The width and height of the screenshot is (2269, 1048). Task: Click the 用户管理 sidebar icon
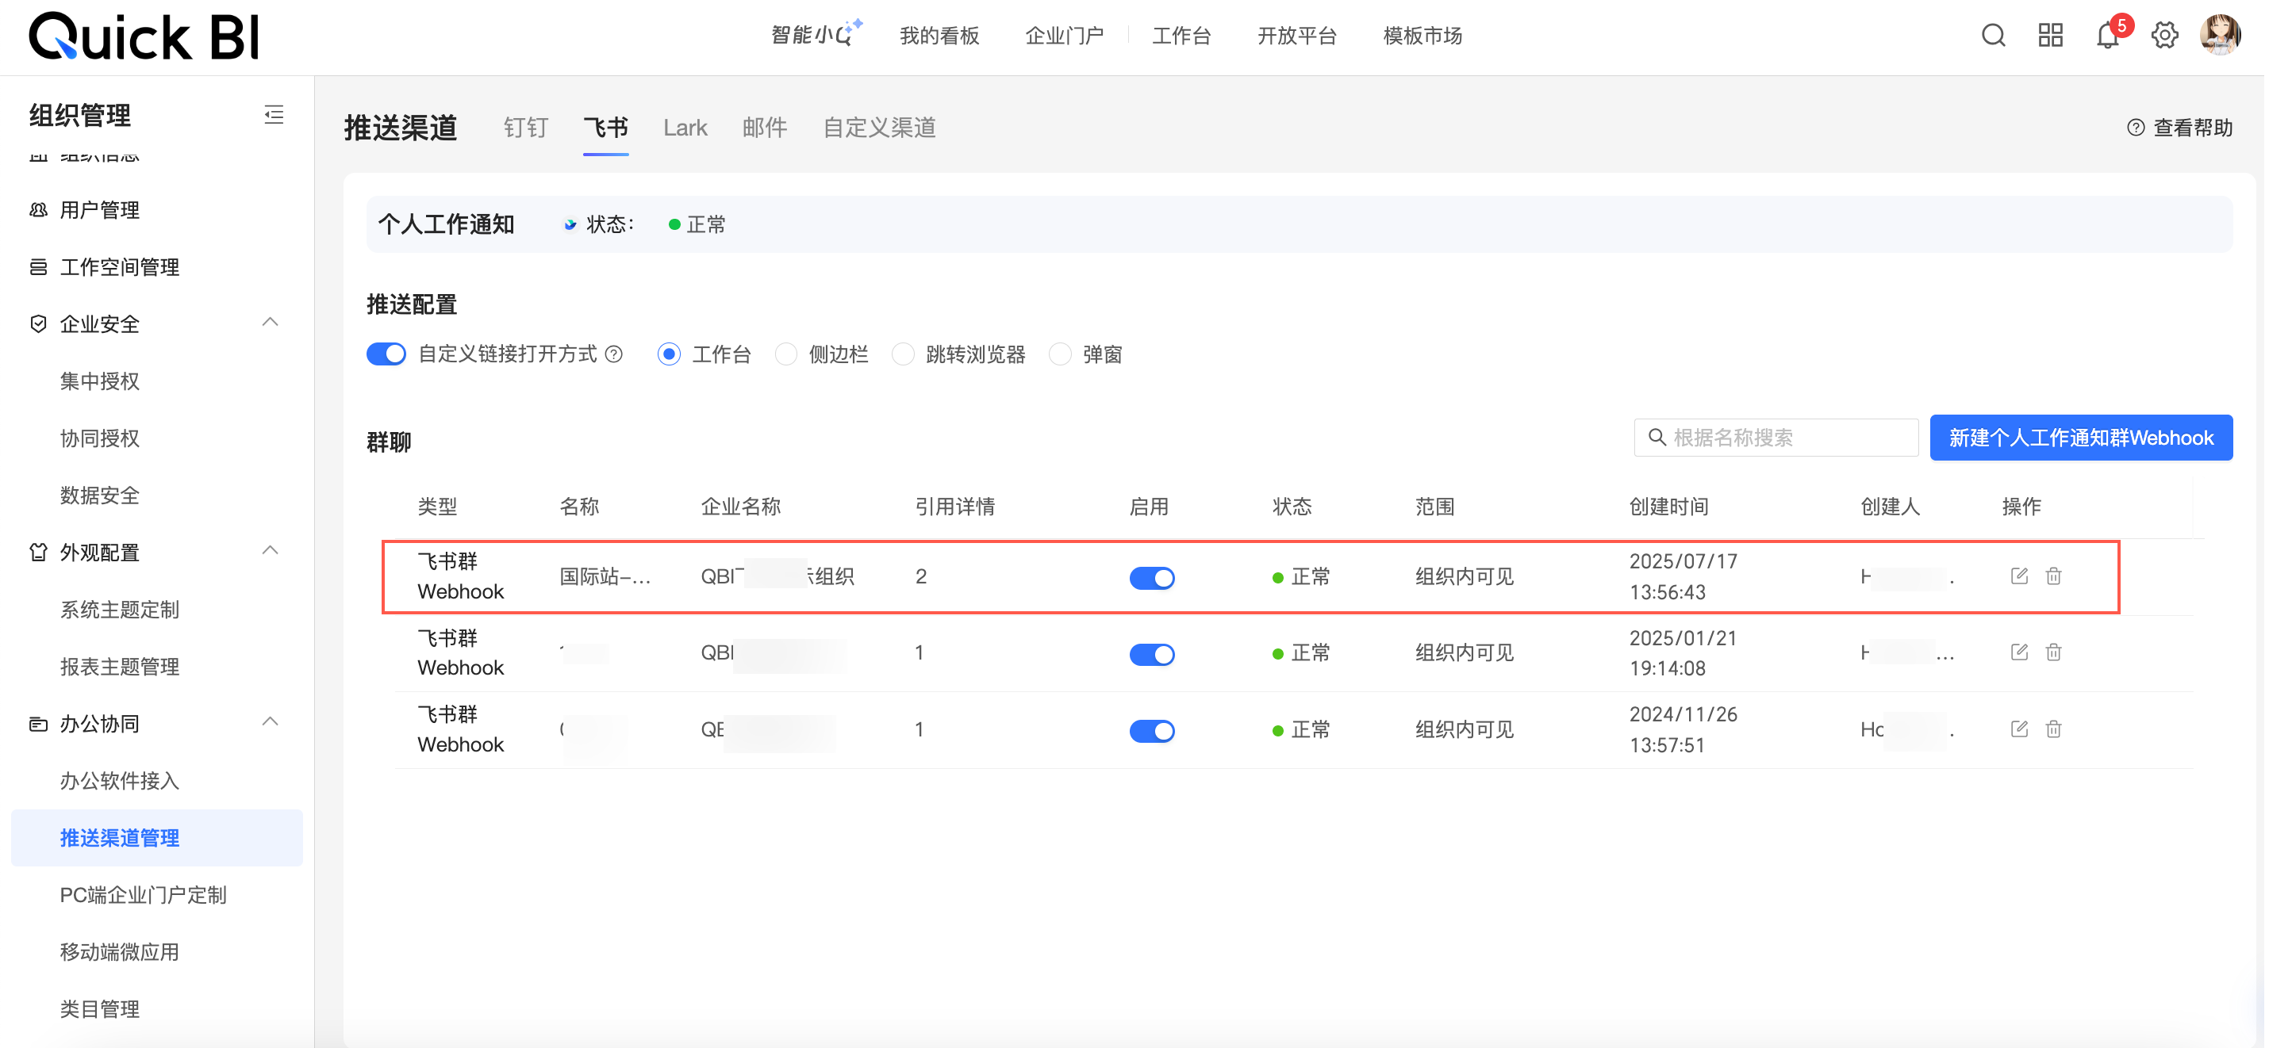point(38,209)
